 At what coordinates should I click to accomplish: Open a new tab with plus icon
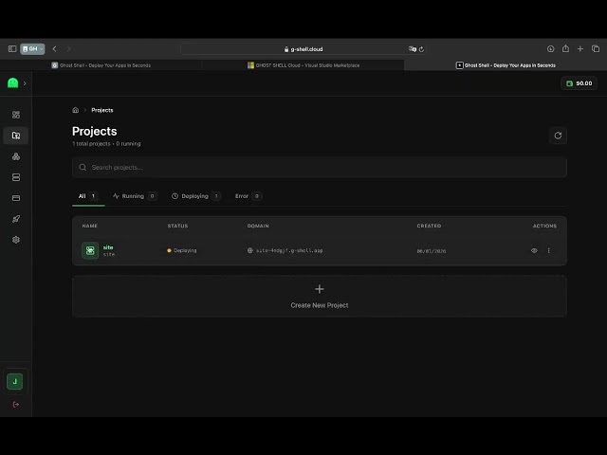tap(580, 48)
